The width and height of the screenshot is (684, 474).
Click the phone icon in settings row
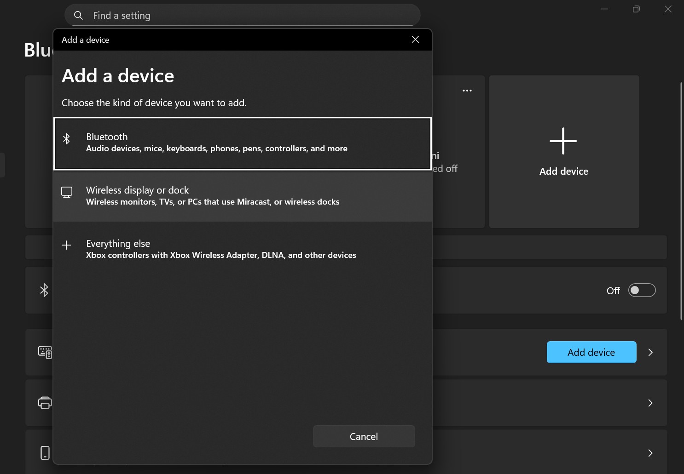tap(45, 453)
